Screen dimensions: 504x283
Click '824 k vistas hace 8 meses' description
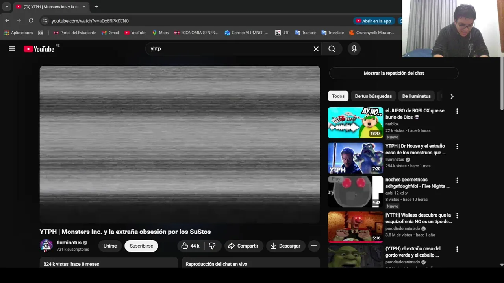point(71,264)
